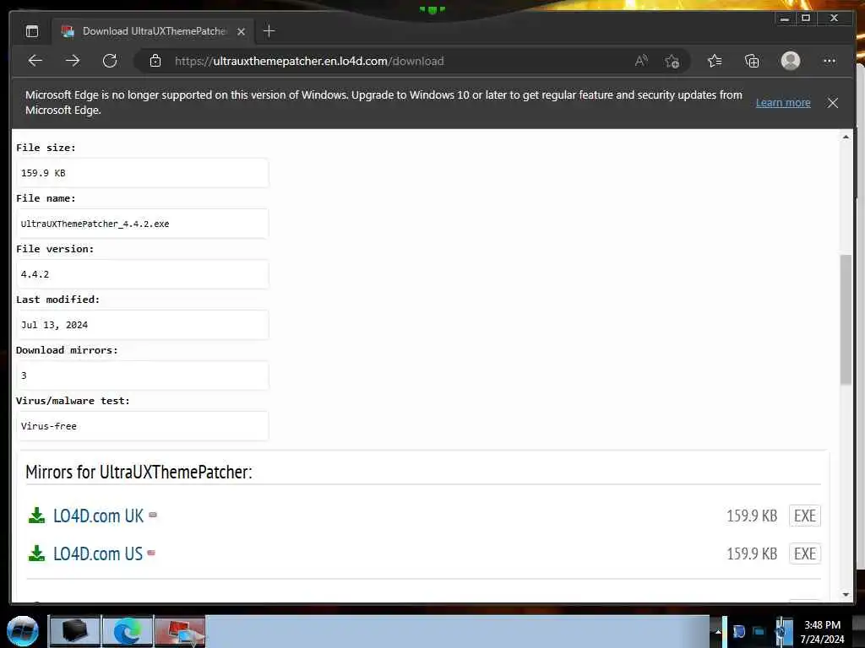865x648 pixels.
Task: Click the Last modified field Jul 13, 2024
Action: pyautogui.click(x=142, y=325)
